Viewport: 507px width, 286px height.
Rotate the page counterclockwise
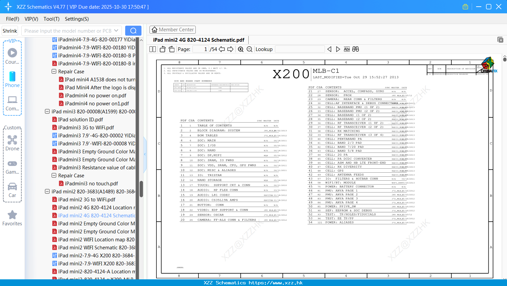(x=163, y=49)
